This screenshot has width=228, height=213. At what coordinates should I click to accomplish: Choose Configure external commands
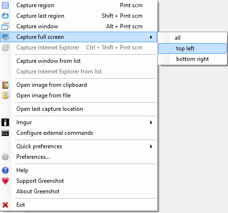78,133
